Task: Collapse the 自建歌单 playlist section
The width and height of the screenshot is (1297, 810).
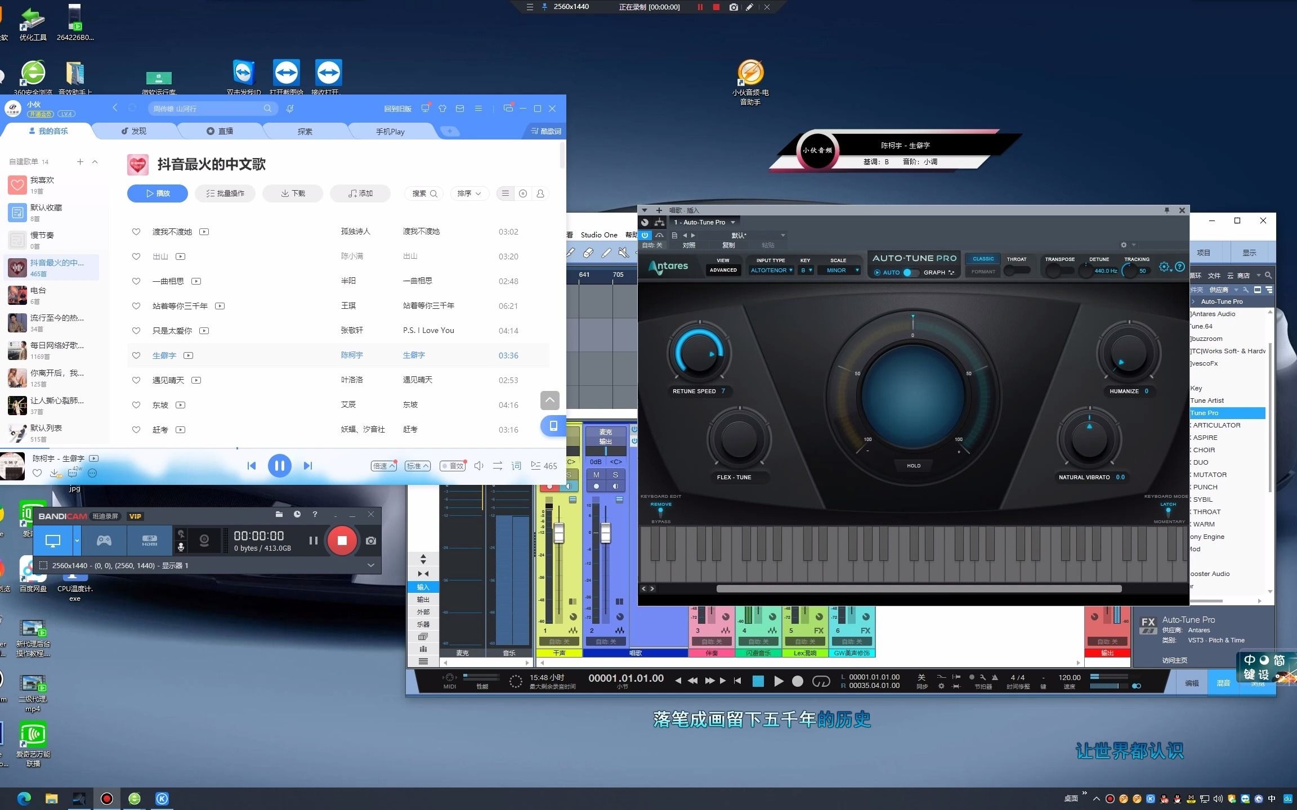Action: [x=95, y=161]
